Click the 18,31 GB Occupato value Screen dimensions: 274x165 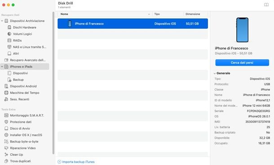coord(264,143)
